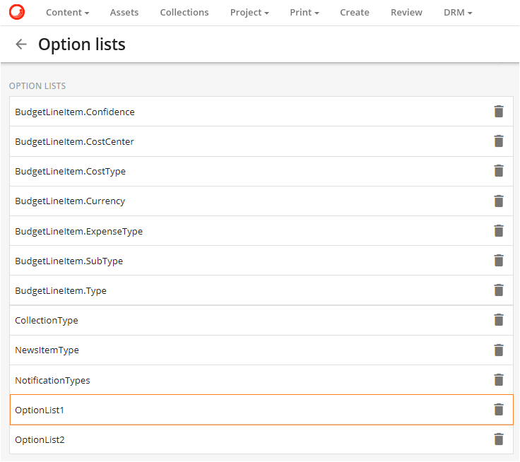Delete the NotificationTypes option list
This screenshot has width=520, height=462.
point(499,380)
